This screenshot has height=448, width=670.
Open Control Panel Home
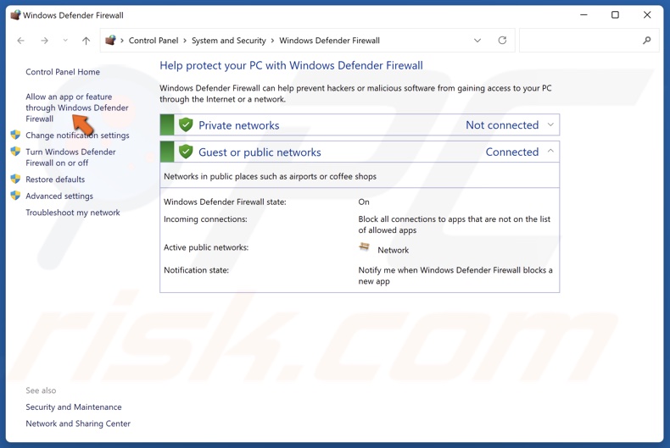63,72
